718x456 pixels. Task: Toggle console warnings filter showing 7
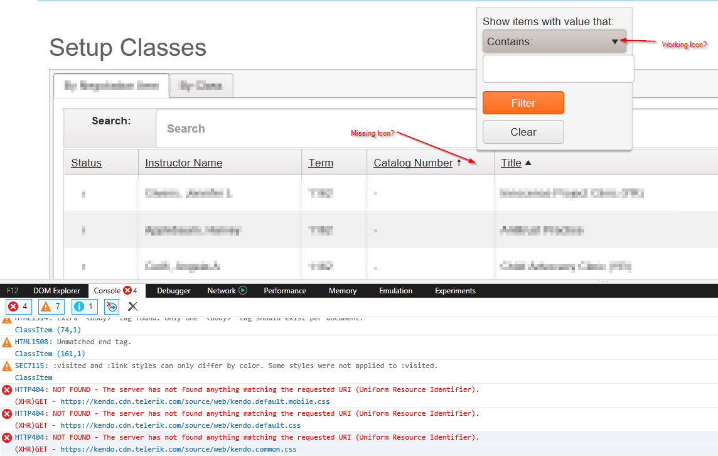coord(51,307)
